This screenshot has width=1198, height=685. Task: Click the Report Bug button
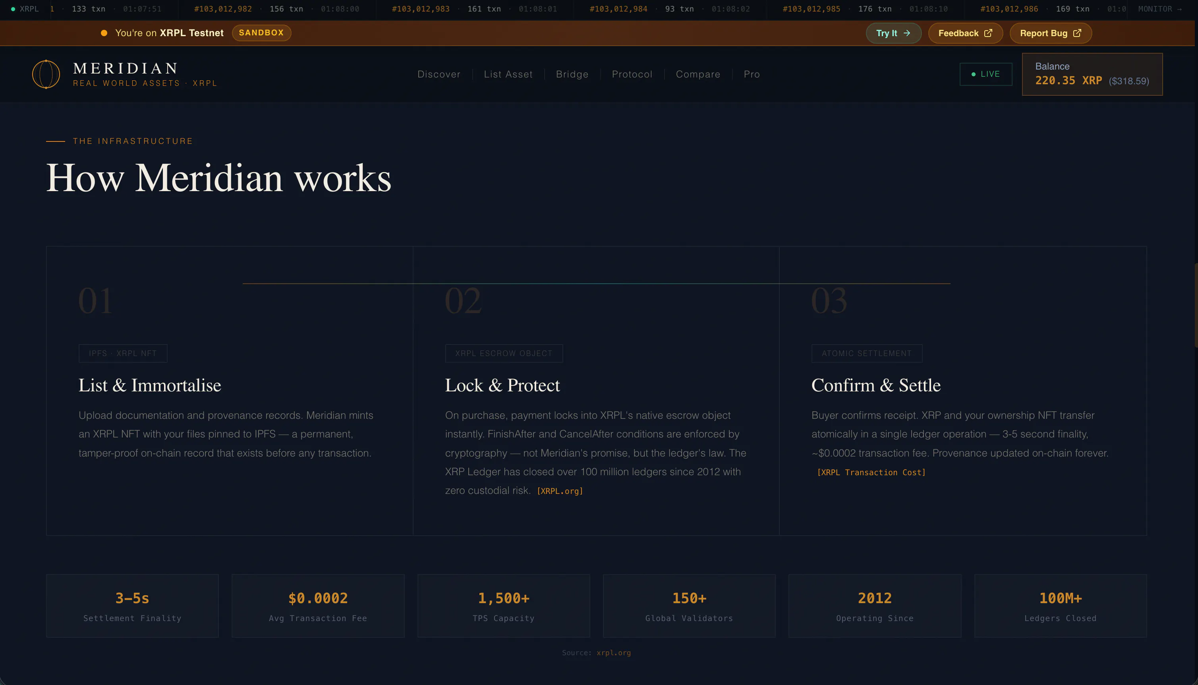(x=1050, y=33)
